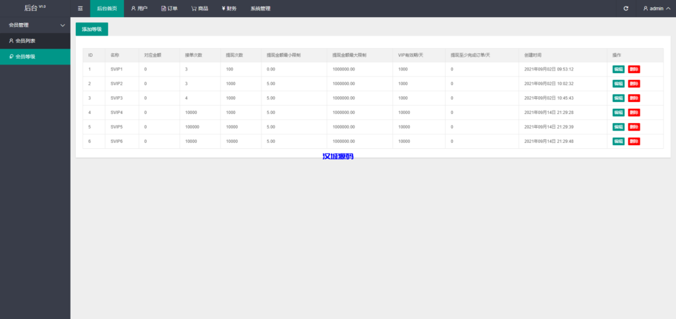This screenshot has width=676, height=319.
Task: Delete the SVIP2 level row
Action: pyautogui.click(x=634, y=84)
